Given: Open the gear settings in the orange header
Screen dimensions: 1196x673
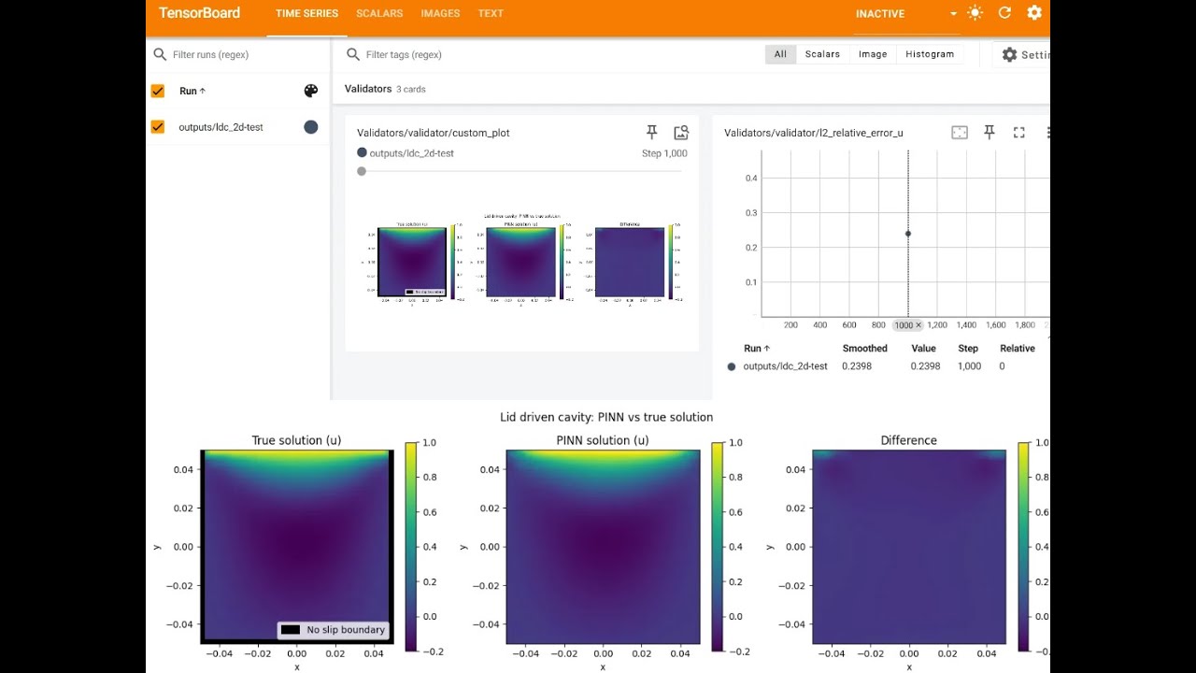Looking at the screenshot, I should tap(1034, 13).
